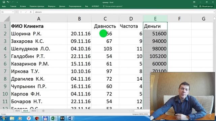Click the confirm checkmark icon in formula bar

coord(26,12)
